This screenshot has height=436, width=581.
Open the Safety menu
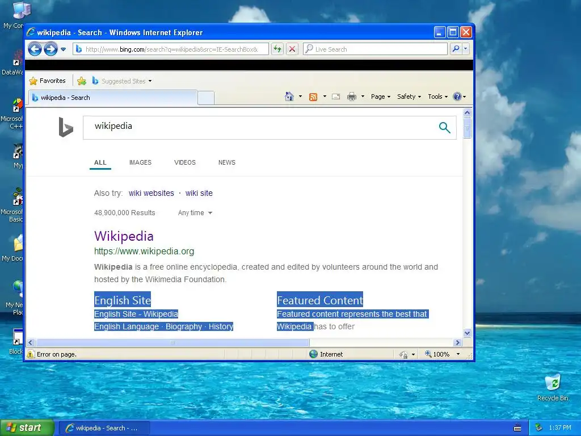click(409, 97)
